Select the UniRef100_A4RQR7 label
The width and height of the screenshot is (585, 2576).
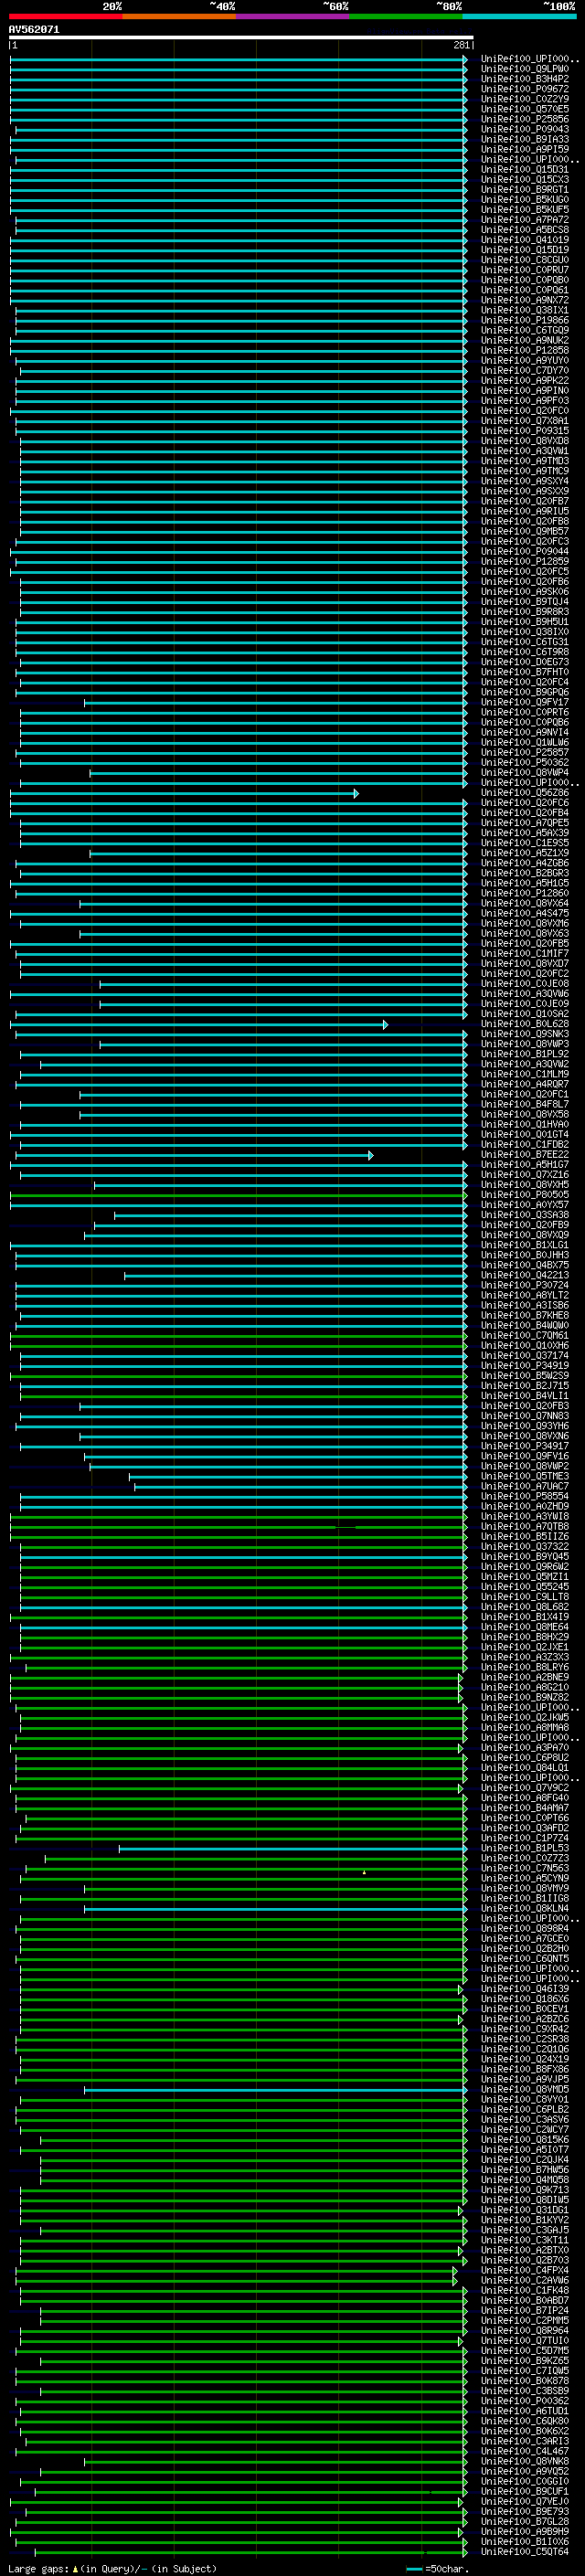[525, 1084]
